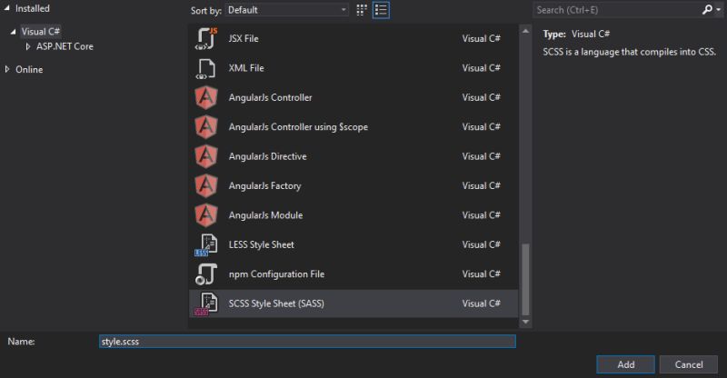Choose 'AngularJs Controller using $scope' text
The height and width of the screenshot is (378, 727).
[x=298, y=127]
